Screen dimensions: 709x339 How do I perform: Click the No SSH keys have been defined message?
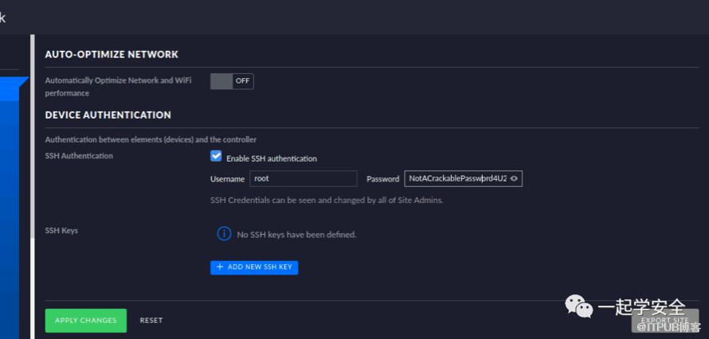point(296,235)
